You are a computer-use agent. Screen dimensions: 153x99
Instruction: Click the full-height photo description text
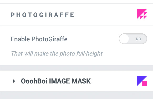57,53
